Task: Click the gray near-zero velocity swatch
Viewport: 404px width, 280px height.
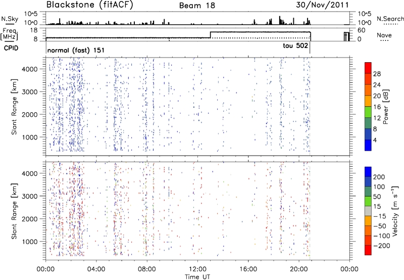Action: click(368, 211)
